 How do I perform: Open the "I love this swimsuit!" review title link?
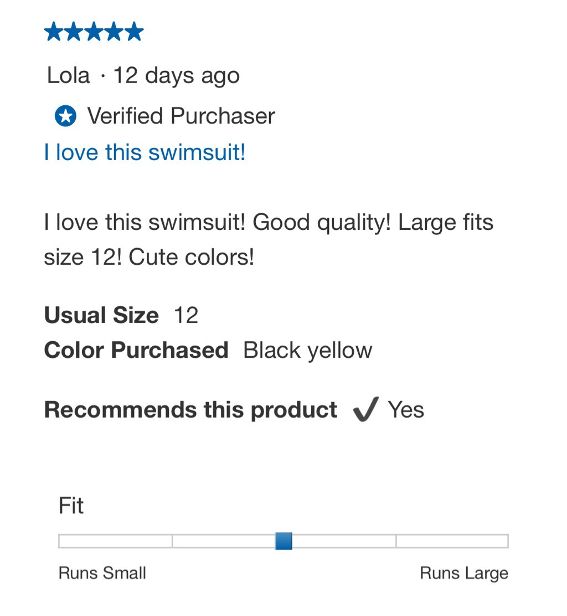tap(145, 152)
